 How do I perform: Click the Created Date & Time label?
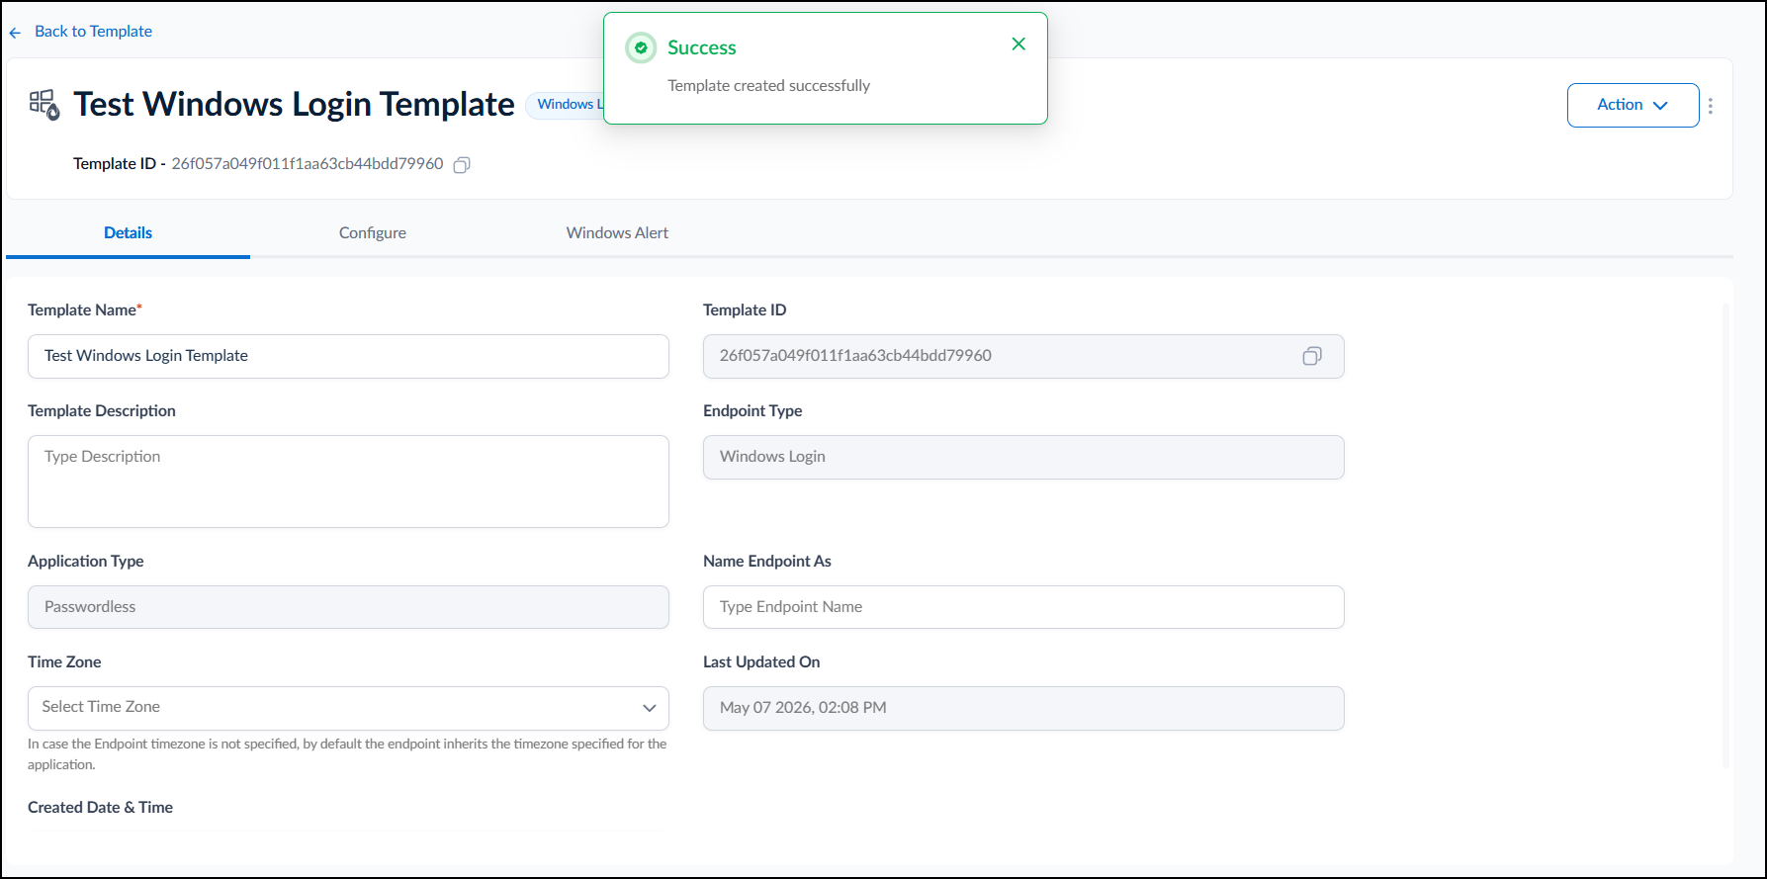point(100,808)
